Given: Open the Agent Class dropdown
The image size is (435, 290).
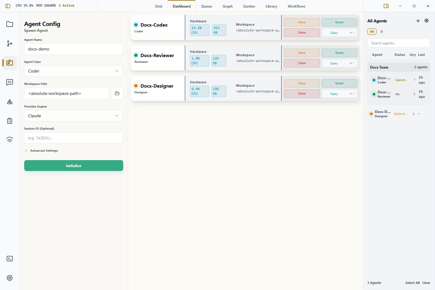Looking at the screenshot, I should (74, 71).
